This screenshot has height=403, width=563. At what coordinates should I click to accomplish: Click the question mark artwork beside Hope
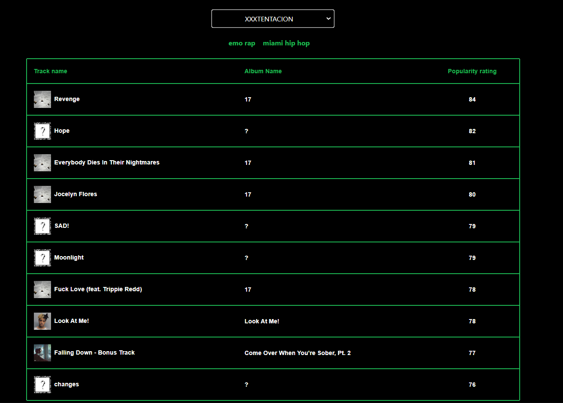(x=42, y=131)
